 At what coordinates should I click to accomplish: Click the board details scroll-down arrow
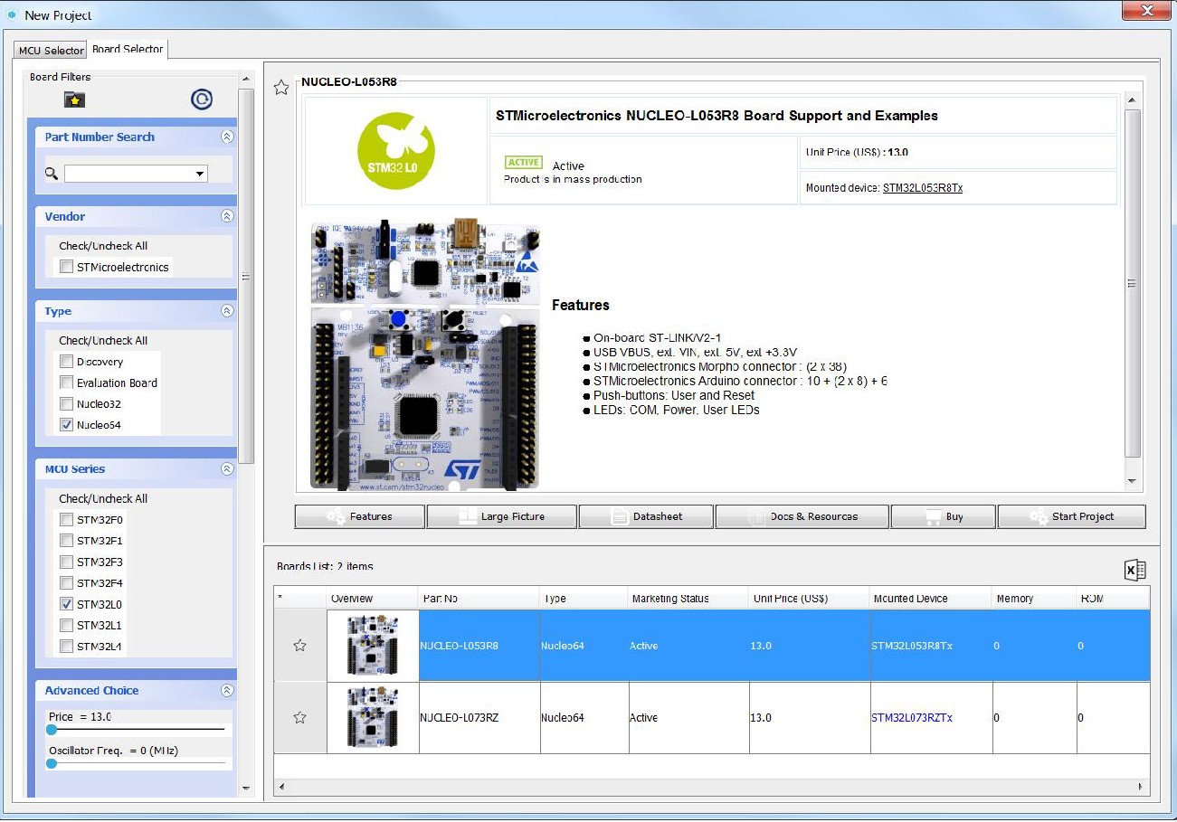tap(1132, 482)
